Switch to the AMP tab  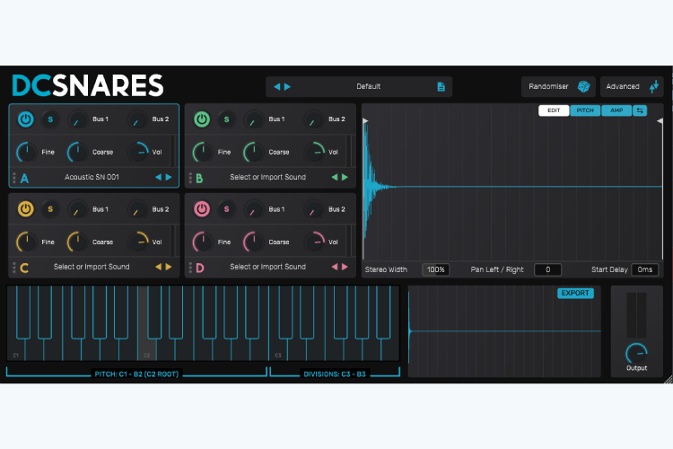coord(616,110)
